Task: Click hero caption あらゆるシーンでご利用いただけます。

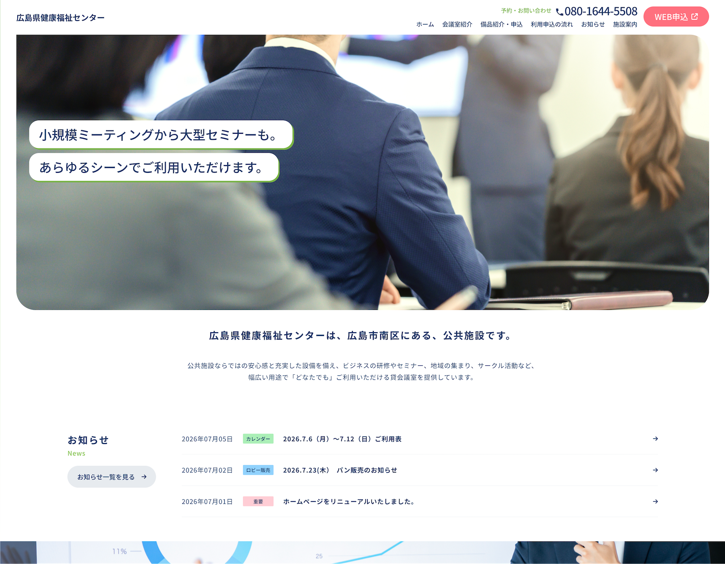Action: 154,167
